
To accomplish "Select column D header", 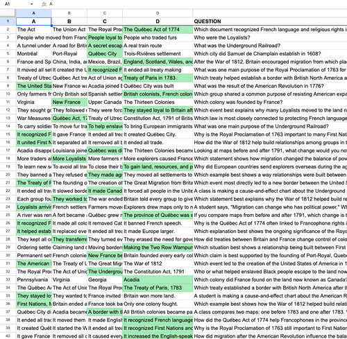I will tap(158, 13).
